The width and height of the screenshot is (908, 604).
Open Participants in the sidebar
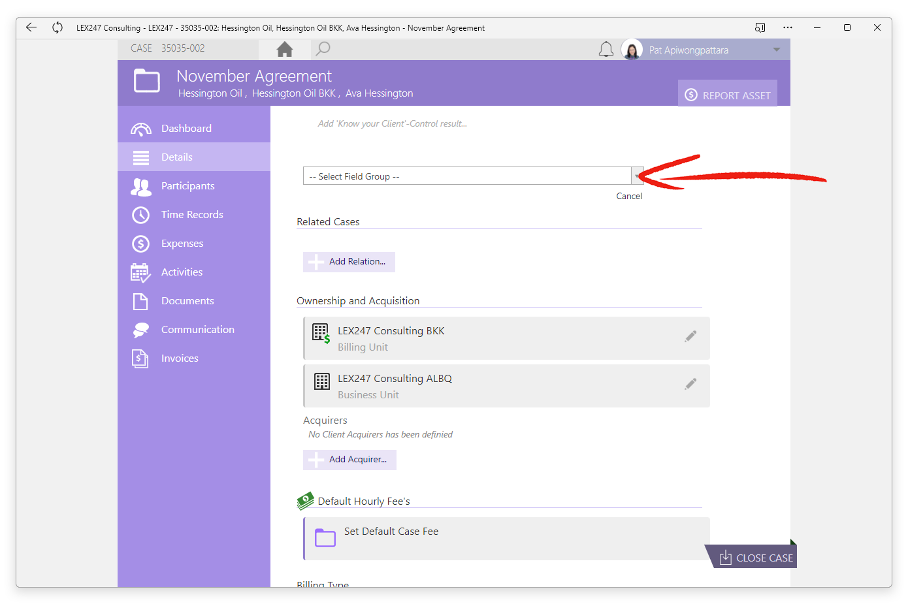point(194,186)
